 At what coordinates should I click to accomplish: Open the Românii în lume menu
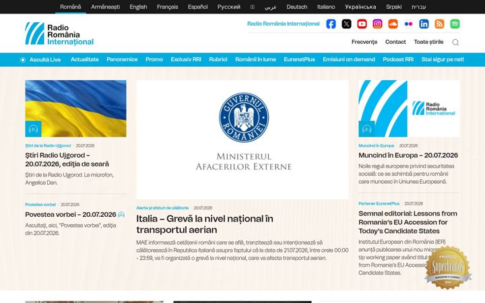pyautogui.click(x=255, y=59)
